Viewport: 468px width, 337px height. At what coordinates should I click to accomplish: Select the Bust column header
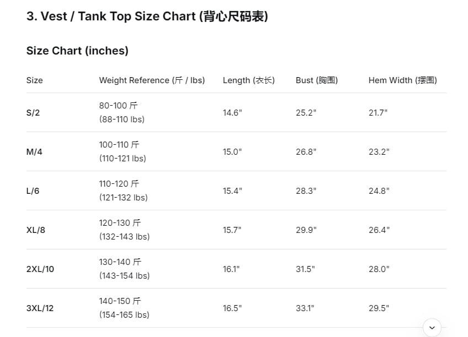click(x=317, y=80)
